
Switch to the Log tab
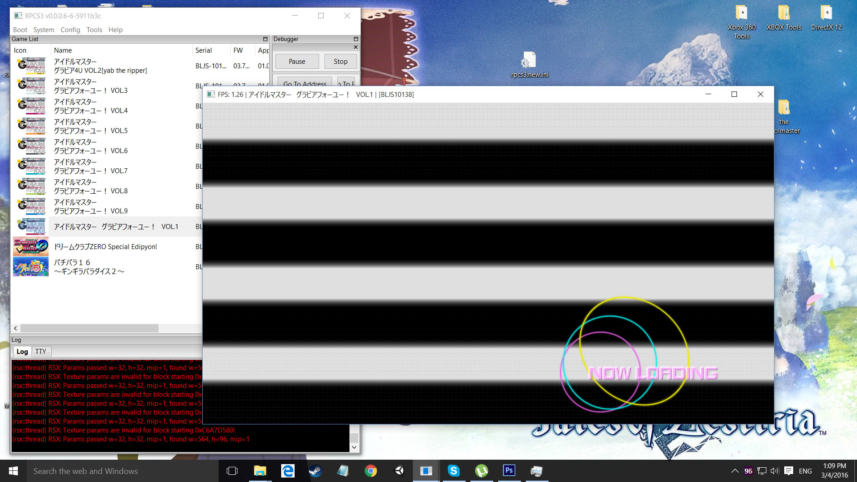[22, 352]
